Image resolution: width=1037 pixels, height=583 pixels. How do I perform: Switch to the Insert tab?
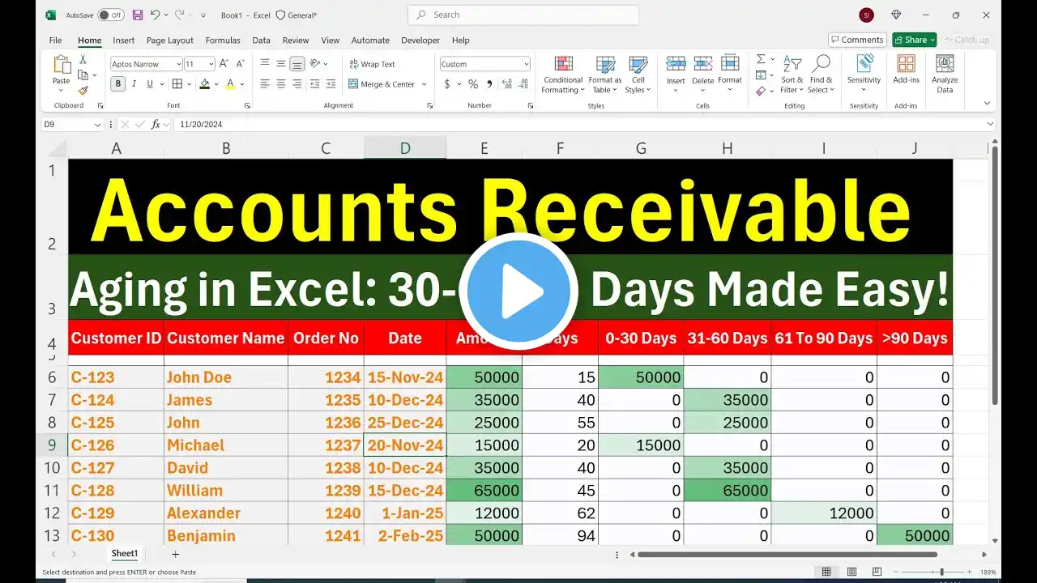tap(124, 40)
